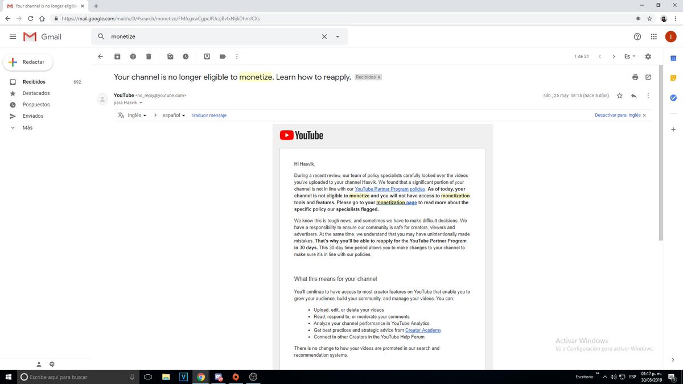Open Gmail support help icon

[x=637, y=36]
